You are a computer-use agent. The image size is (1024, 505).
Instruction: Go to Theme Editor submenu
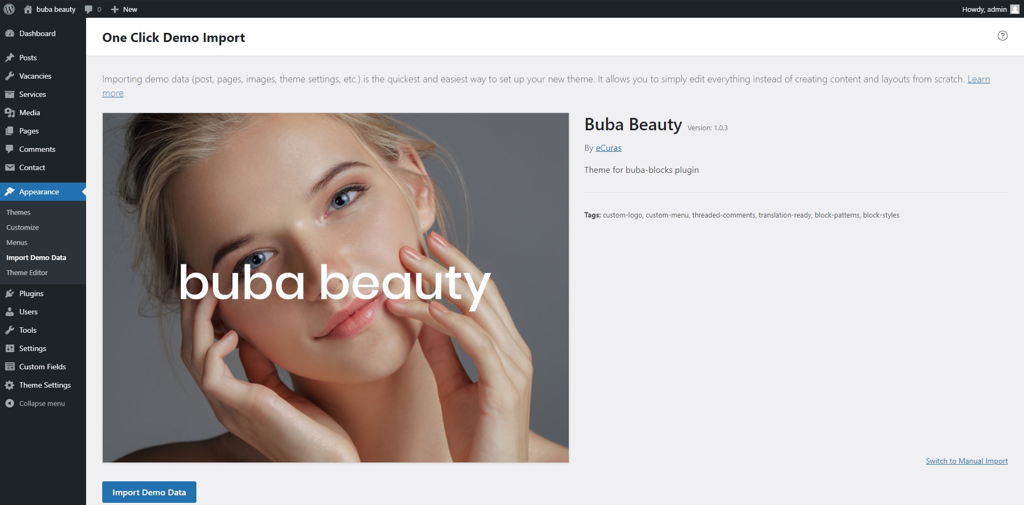pyautogui.click(x=27, y=272)
